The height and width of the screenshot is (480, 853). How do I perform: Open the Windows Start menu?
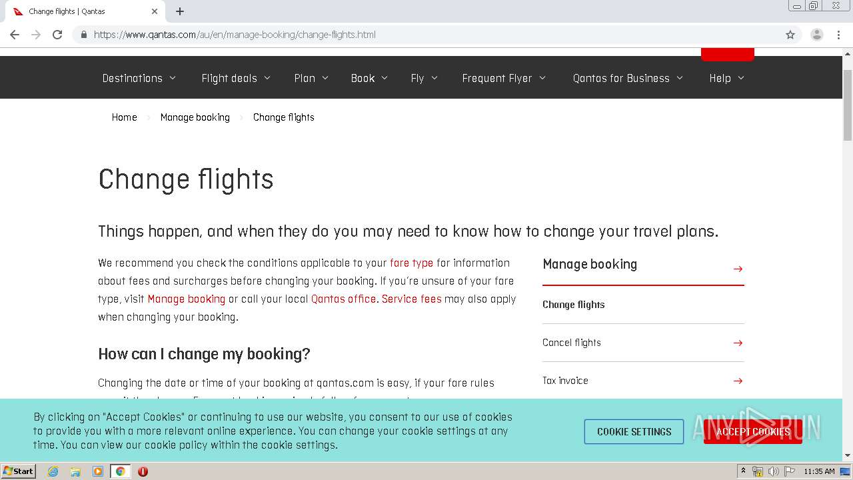(x=18, y=471)
